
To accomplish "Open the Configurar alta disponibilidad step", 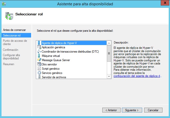I will [x=11, y=57].
